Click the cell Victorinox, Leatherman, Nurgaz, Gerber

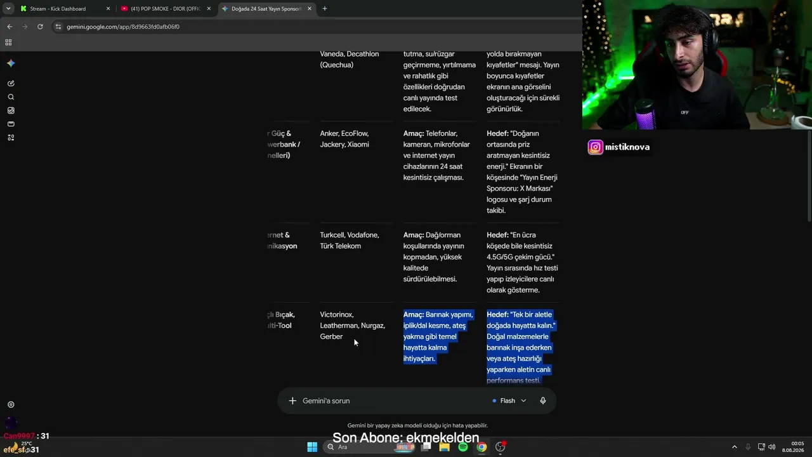point(353,326)
